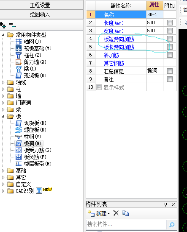Expand the 柱 tree node
Screen dimensions: 187x232
click(x=3, y=89)
